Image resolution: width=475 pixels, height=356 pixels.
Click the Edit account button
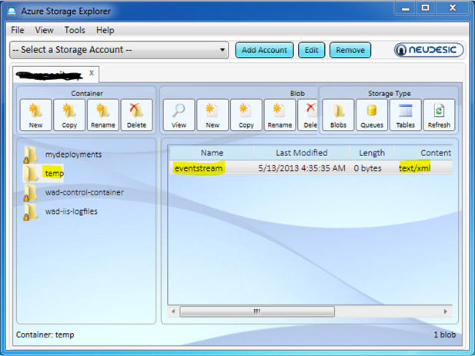coord(312,50)
